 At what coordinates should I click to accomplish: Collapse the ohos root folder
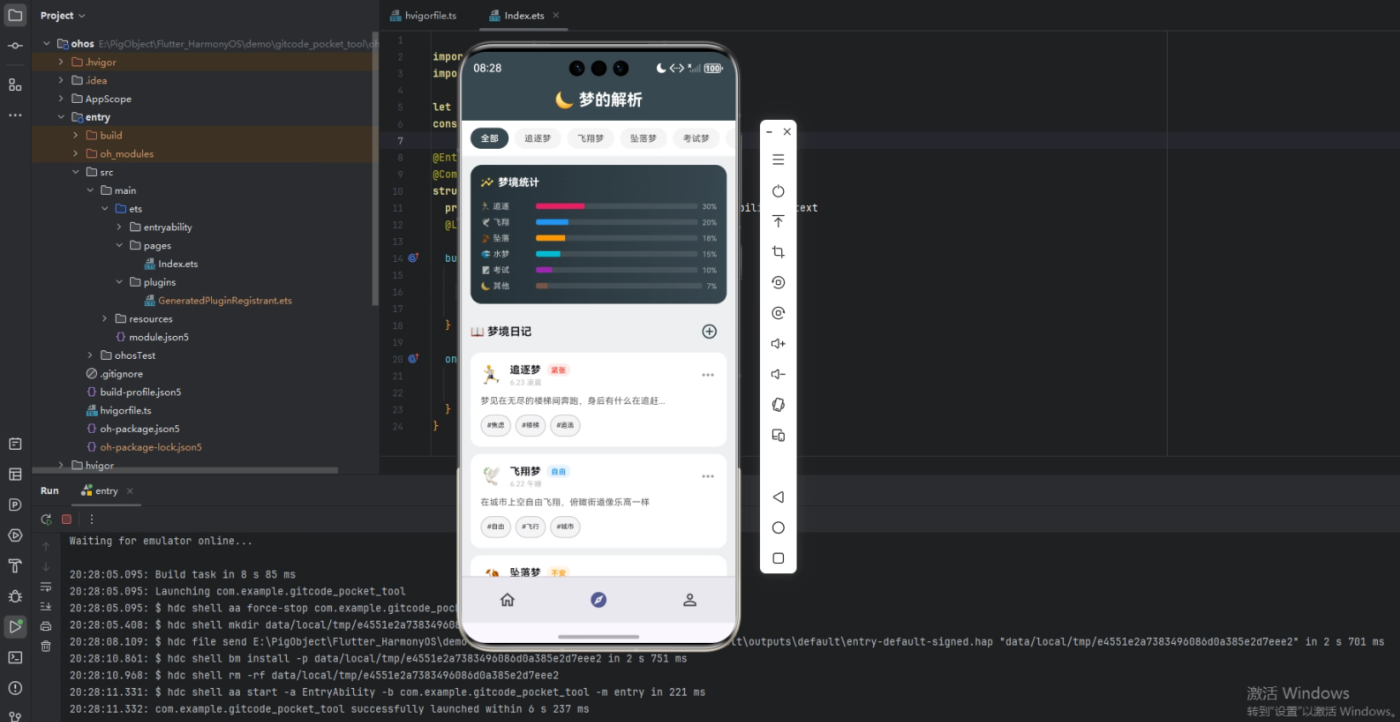[x=46, y=43]
